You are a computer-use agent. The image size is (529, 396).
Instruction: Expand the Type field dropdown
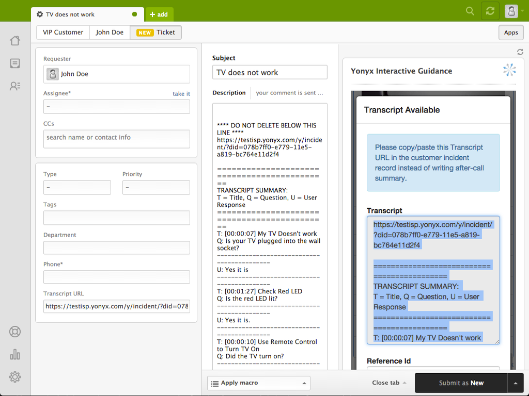[77, 188]
